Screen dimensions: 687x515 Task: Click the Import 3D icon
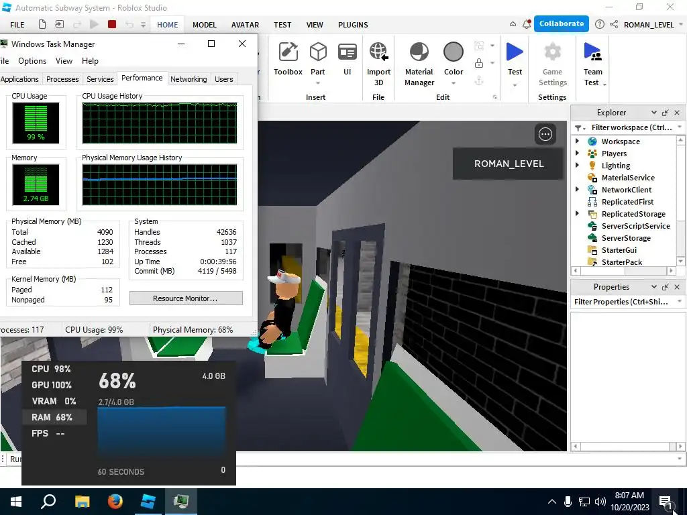pos(378,52)
